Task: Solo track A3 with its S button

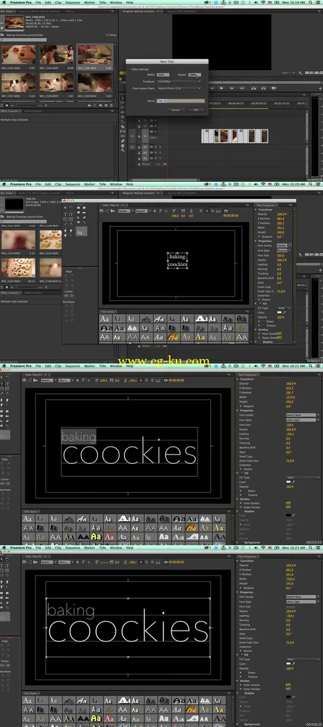Action: point(160,157)
